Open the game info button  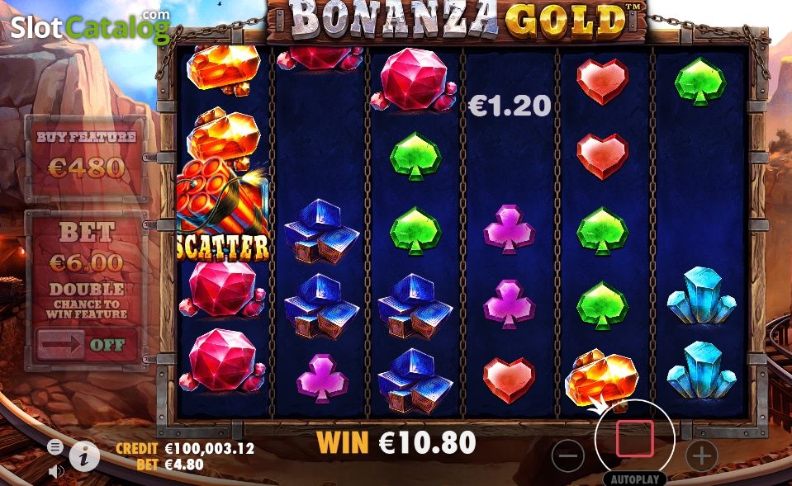(x=84, y=457)
